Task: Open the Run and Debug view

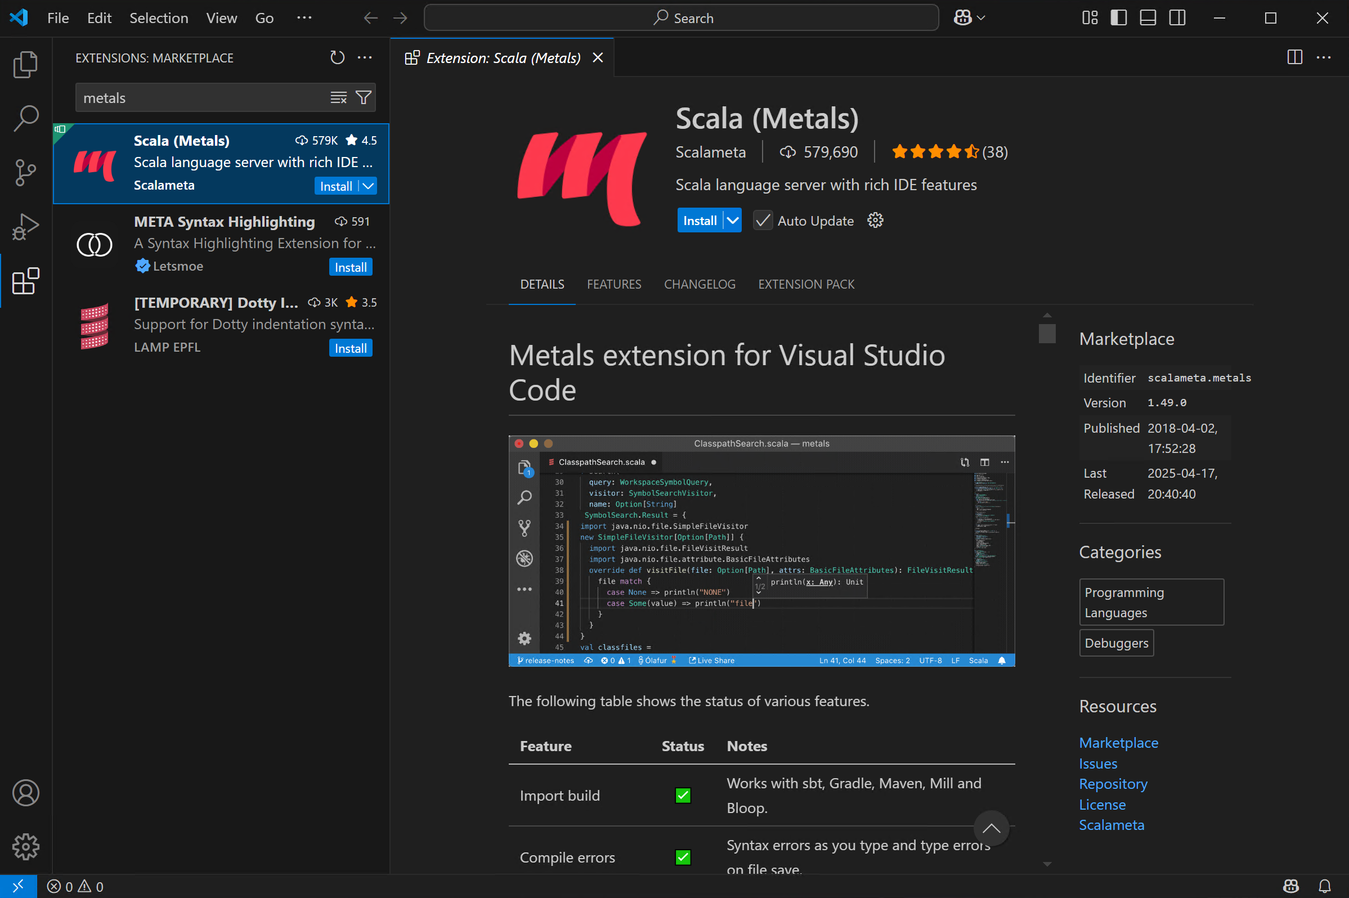Action: [26, 227]
